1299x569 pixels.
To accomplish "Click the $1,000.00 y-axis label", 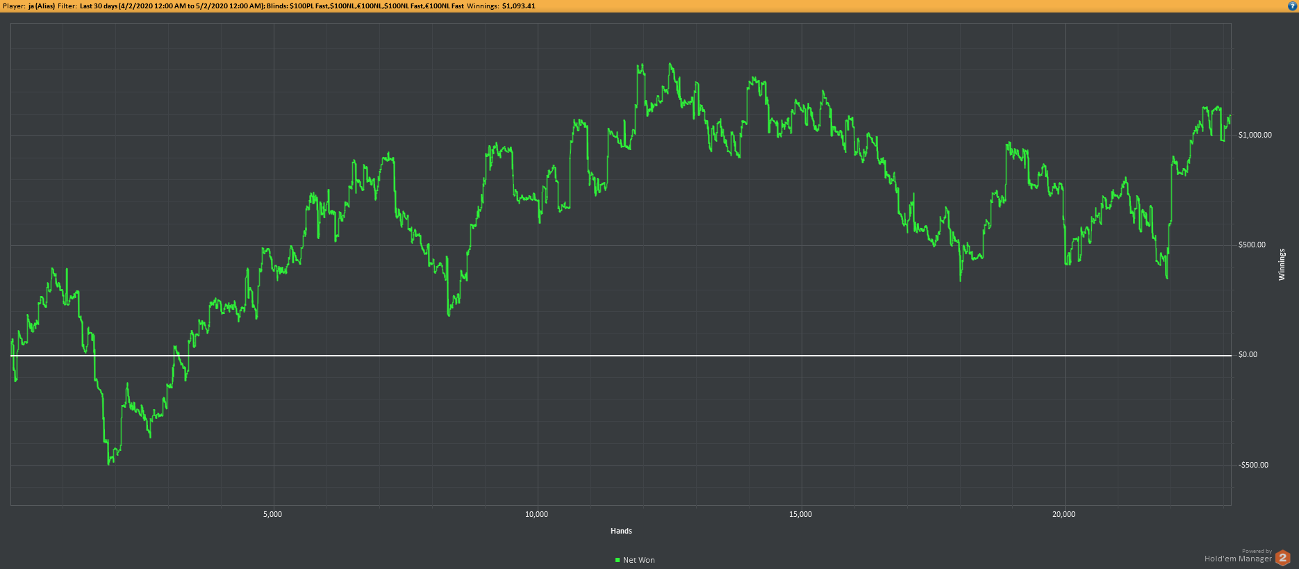I will click(x=1255, y=135).
